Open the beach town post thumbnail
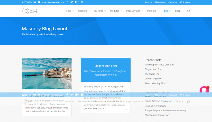 47,74
